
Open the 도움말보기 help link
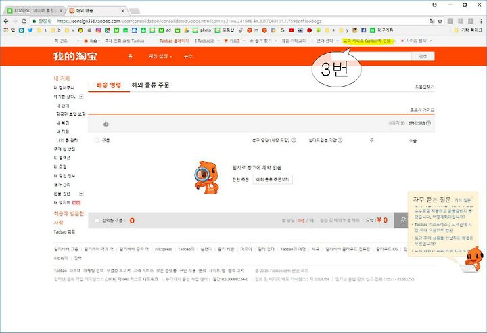pos(425,87)
